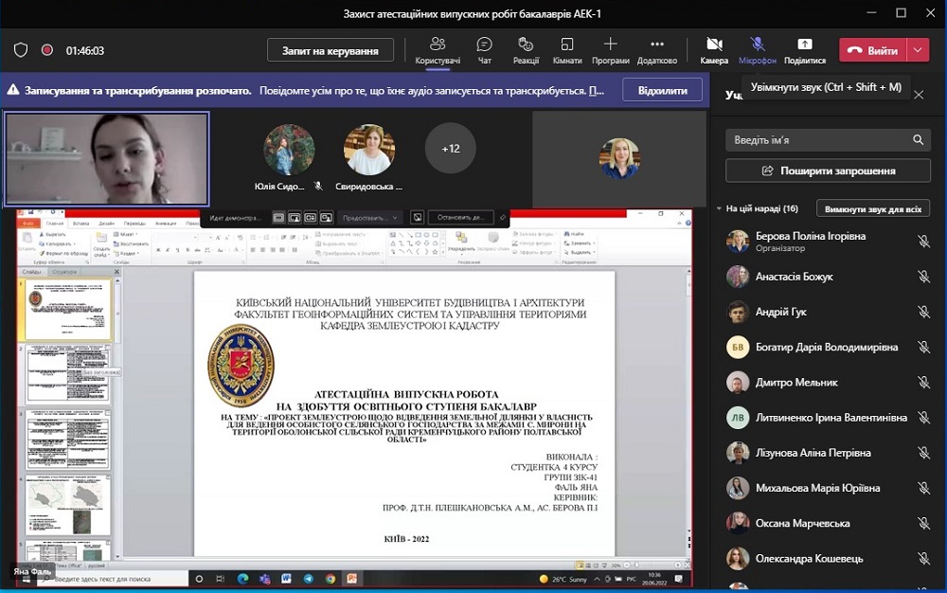
Task: Toggle the Камера camera
Action: pos(714,51)
